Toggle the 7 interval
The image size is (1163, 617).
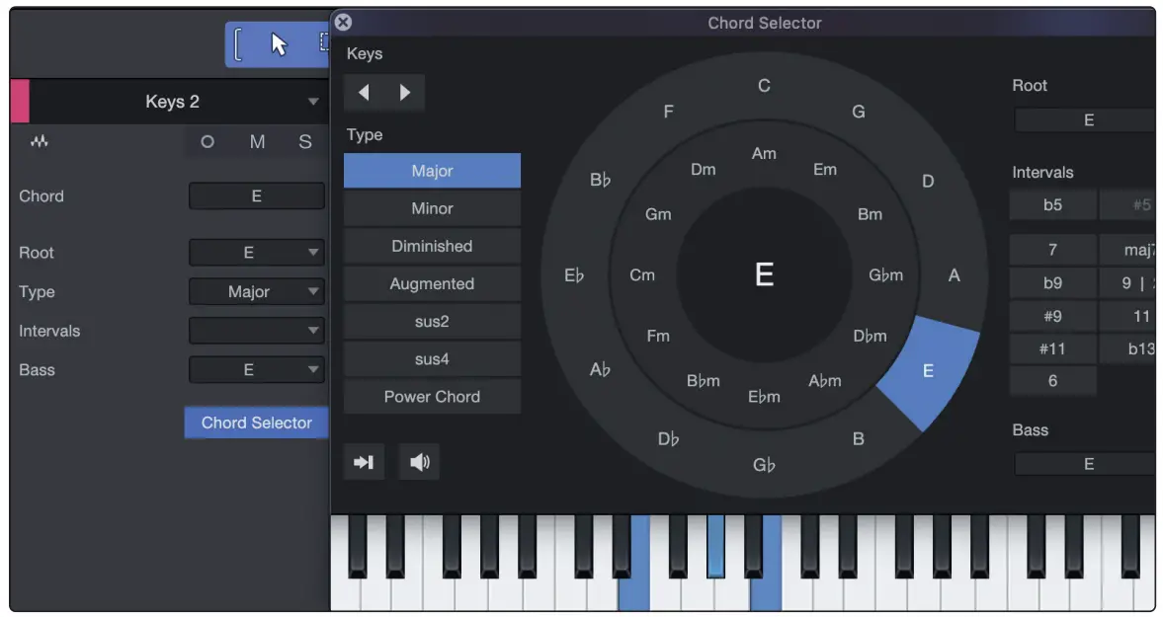point(1052,250)
